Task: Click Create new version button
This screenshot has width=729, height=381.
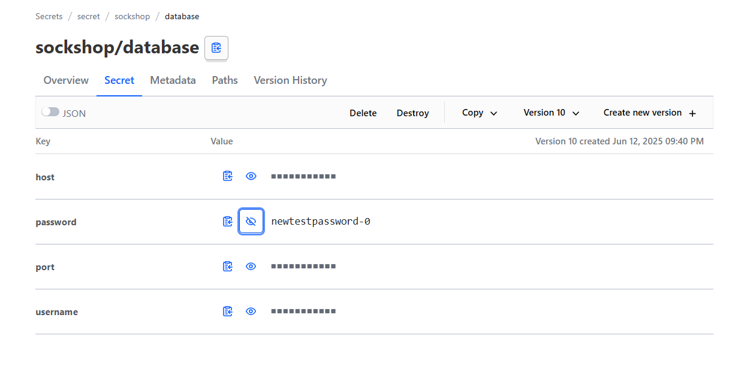Action: point(650,113)
